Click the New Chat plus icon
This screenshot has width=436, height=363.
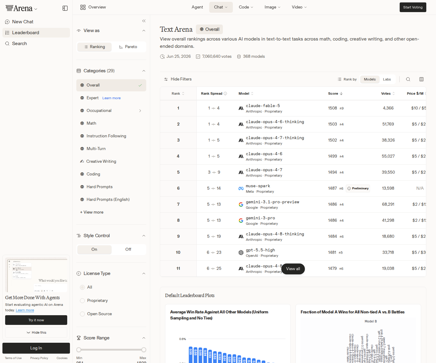coord(7,22)
